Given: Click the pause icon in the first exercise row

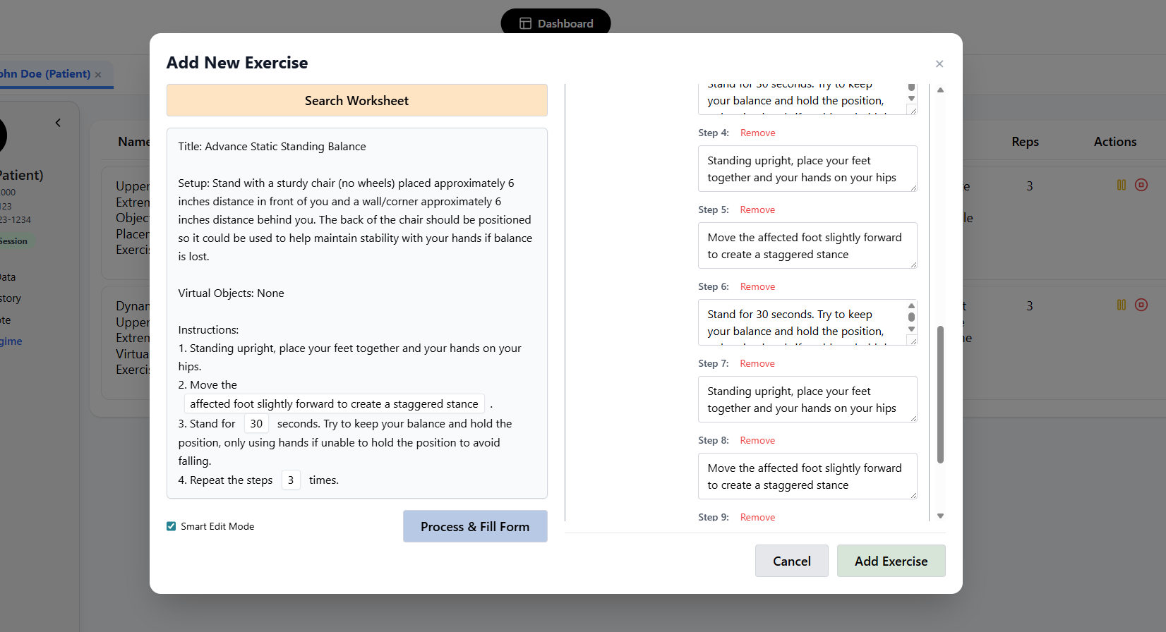Looking at the screenshot, I should pos(1121,185).
